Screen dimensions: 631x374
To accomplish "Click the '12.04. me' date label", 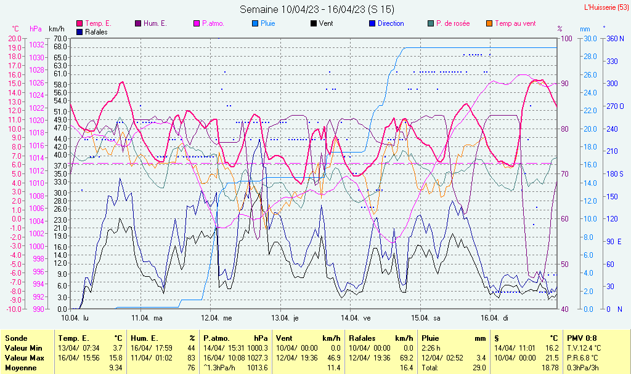I will click(216, 318).
